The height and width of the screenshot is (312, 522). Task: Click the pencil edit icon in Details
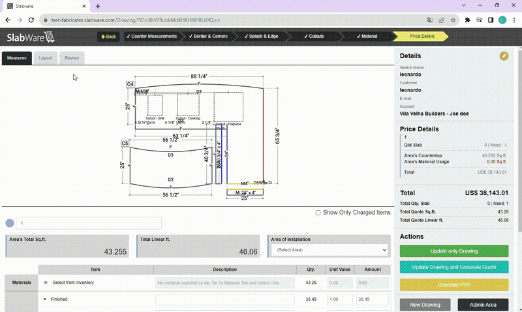pos(504,56)
